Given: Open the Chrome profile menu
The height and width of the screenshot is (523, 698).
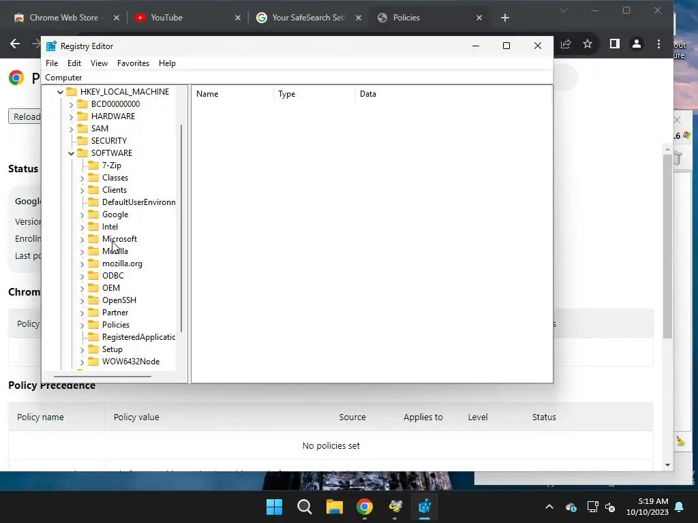Looking at the screenshot, I should [637, 44].
